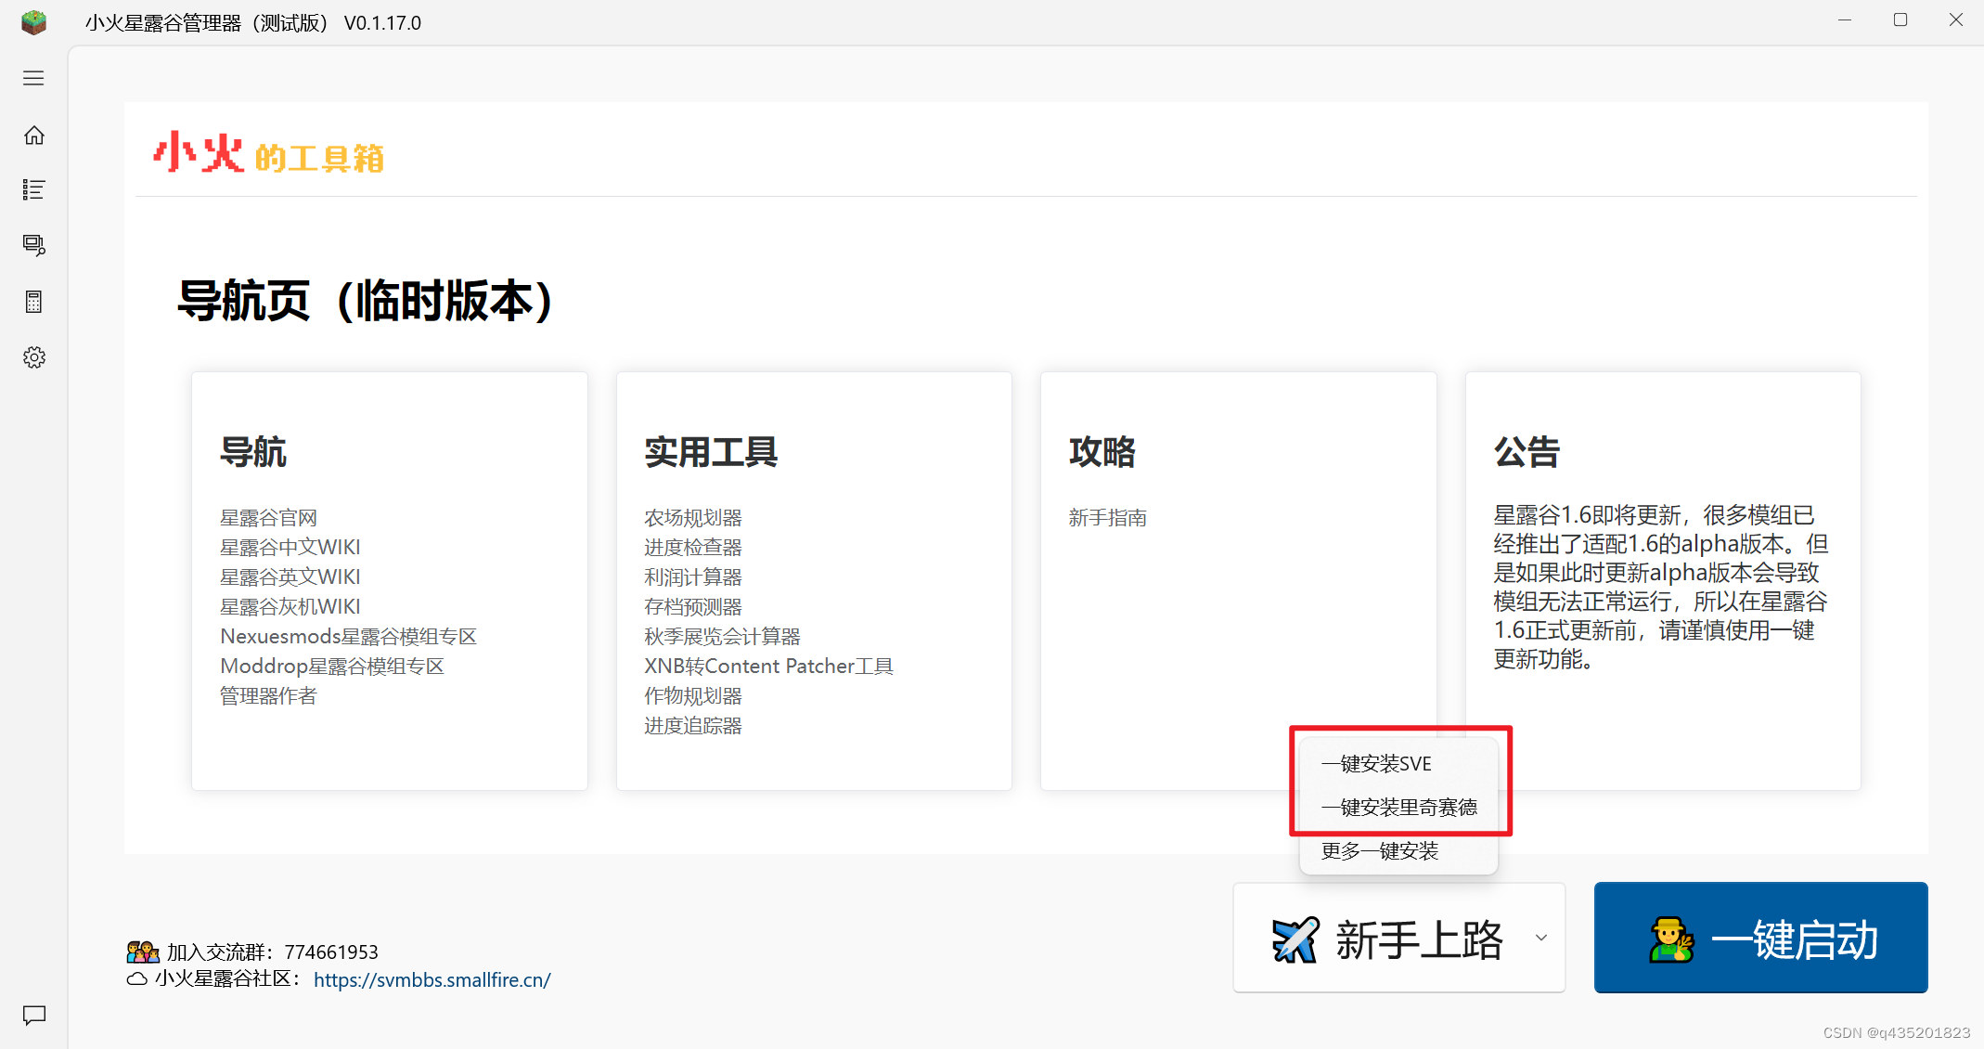Open settings gear in sidebar
1984x1049 pixels.
tap(33, 357)
